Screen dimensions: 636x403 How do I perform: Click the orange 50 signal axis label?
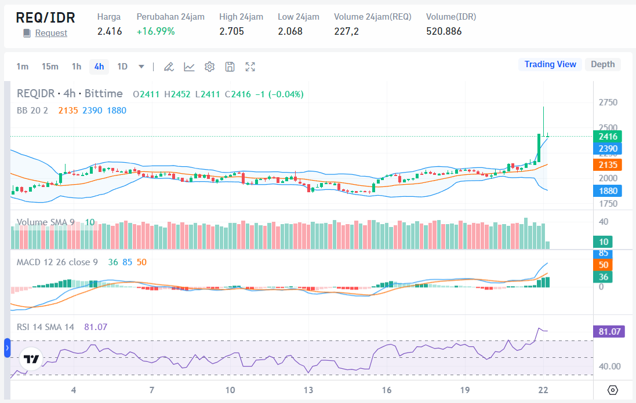603,265
